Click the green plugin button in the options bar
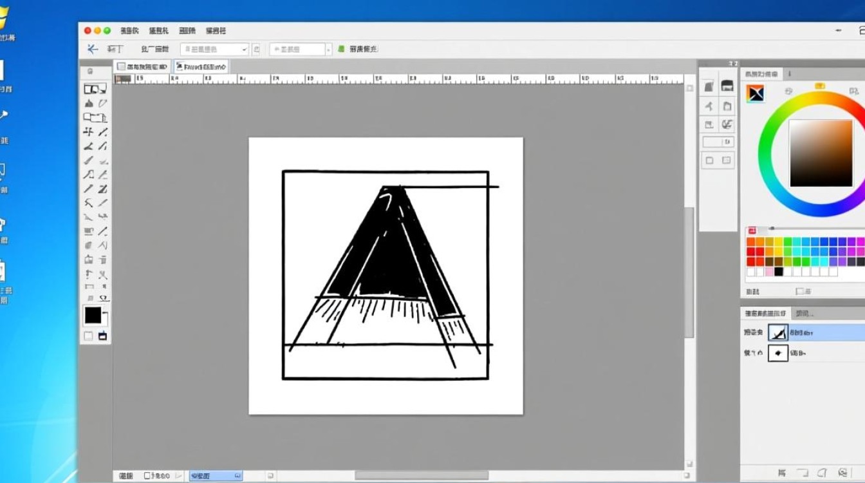The image size is (865, 483). (x=340, y=48)
